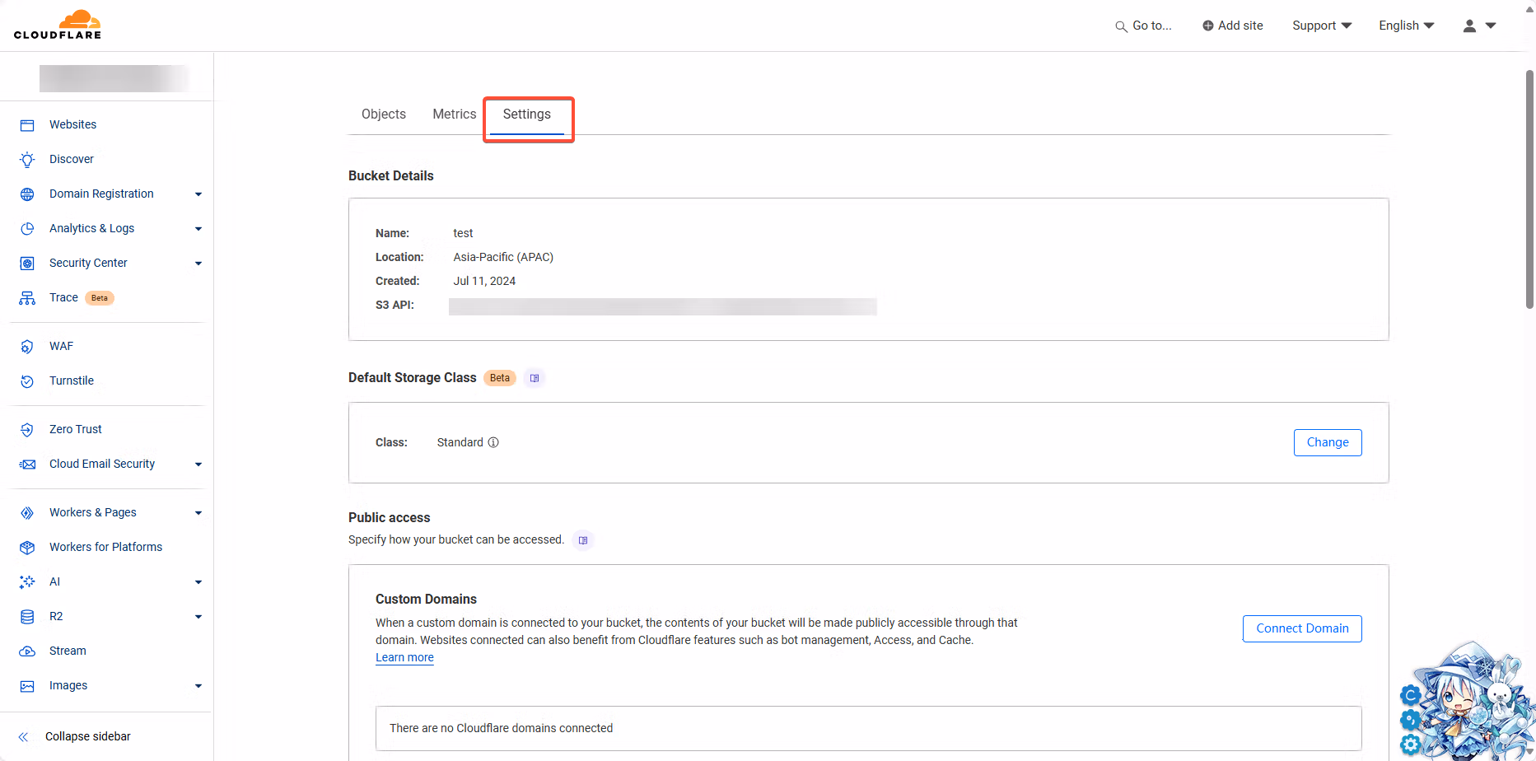The height and width of the screenshot is (761, 1536).
Task: Open the English language dropdown
Action: point(1407,26)
